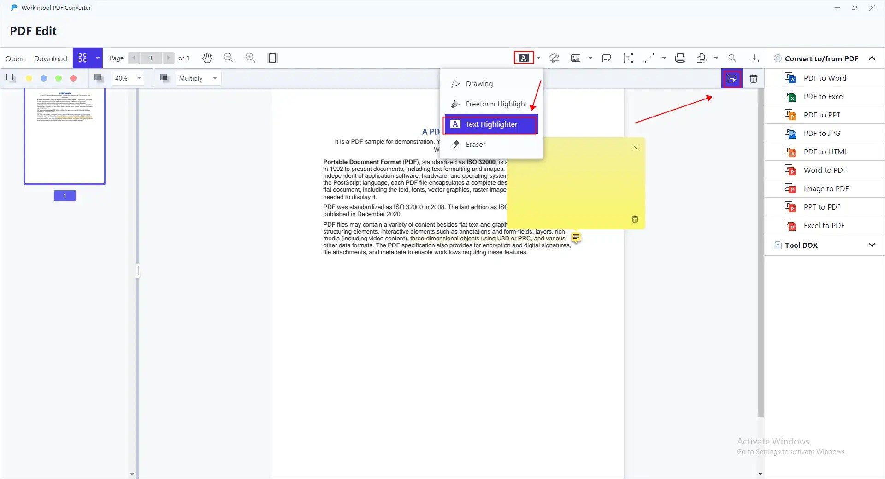Open the insert image tool

tap(577, 58)
